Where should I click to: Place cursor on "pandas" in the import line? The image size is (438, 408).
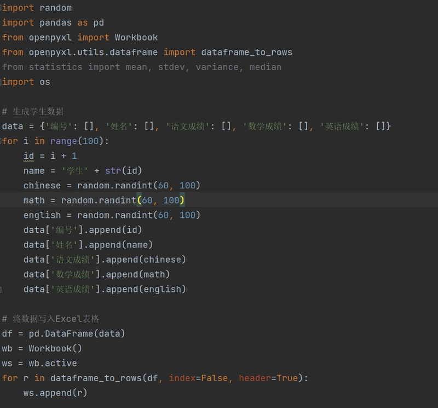pos(56,22)
